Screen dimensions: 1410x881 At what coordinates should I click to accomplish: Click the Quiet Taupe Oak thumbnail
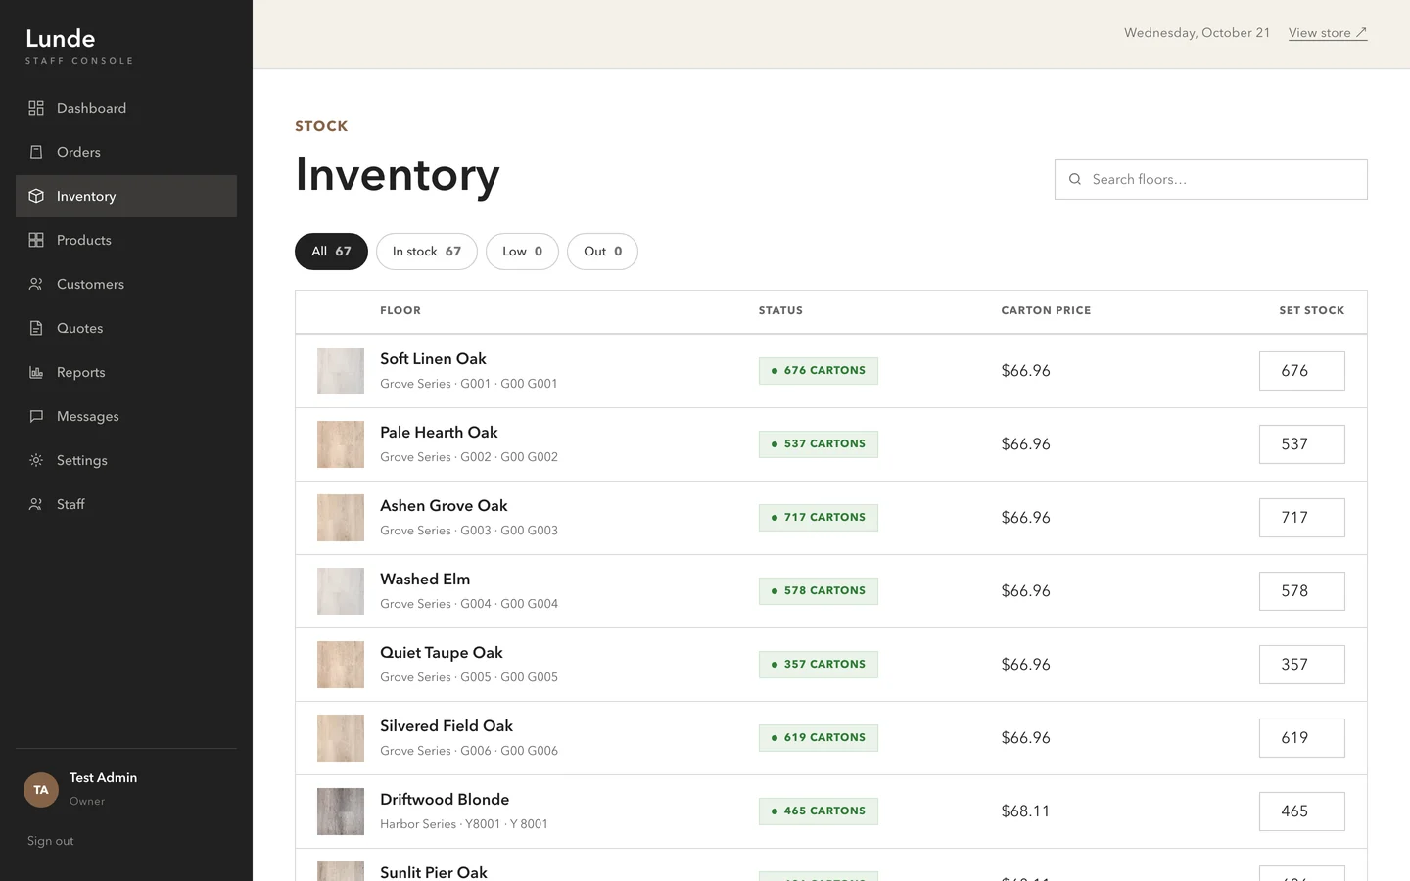pos(341,665)
